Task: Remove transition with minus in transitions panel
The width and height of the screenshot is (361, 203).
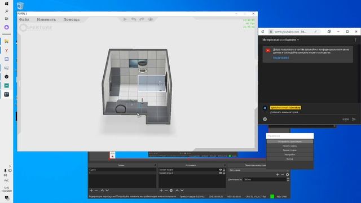Action: [x=283, y=175]
